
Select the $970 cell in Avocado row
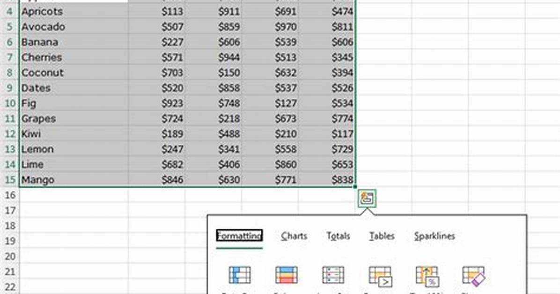[270, 27]
